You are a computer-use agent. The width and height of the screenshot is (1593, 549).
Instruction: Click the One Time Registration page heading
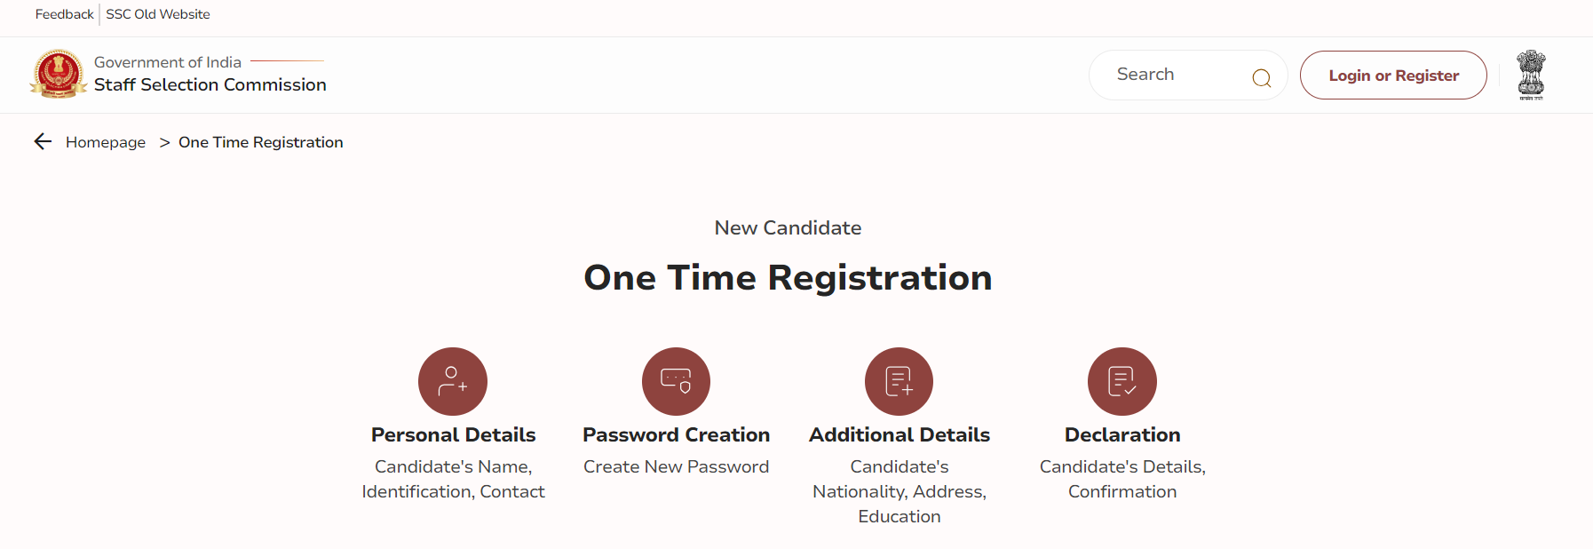coord(788,277)
